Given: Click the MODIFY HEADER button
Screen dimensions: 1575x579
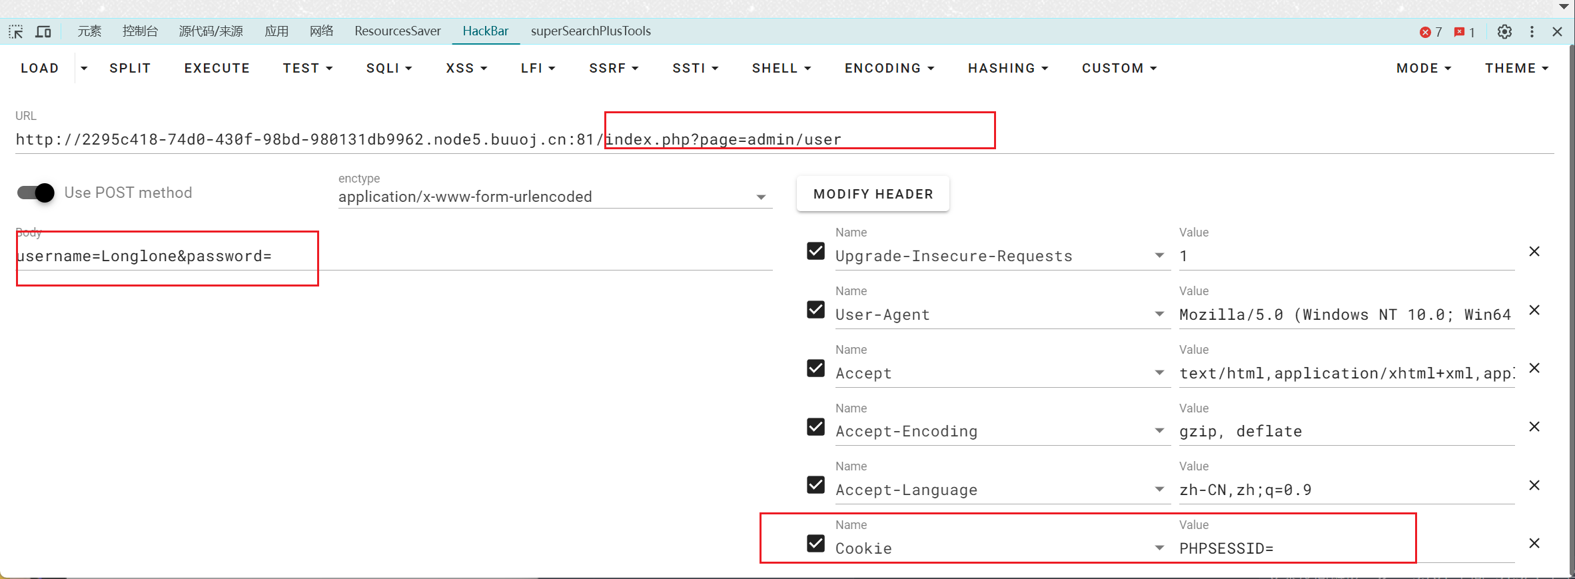Looking at the screenshot, I should [873, 194].
